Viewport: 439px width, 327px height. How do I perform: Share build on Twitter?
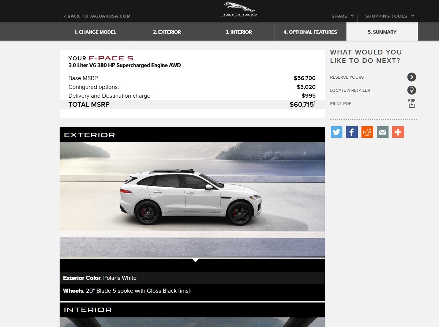(x=337, y=132)
